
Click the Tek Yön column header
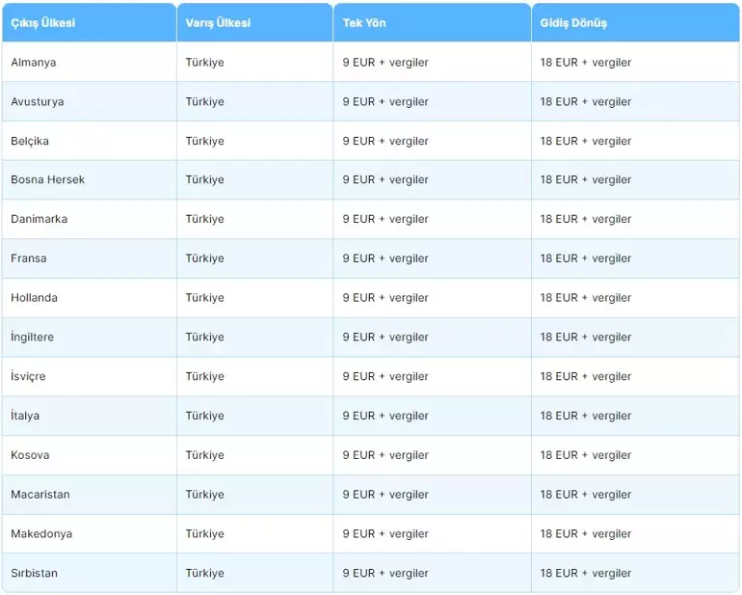pyautogui.click(x=432, y=23)
